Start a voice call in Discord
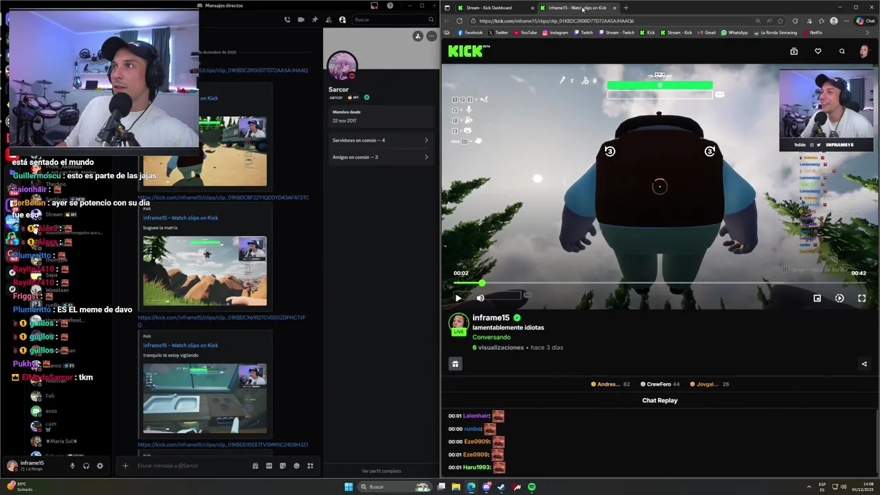This screenshot has width=880, height=495. tap(287, 19)
